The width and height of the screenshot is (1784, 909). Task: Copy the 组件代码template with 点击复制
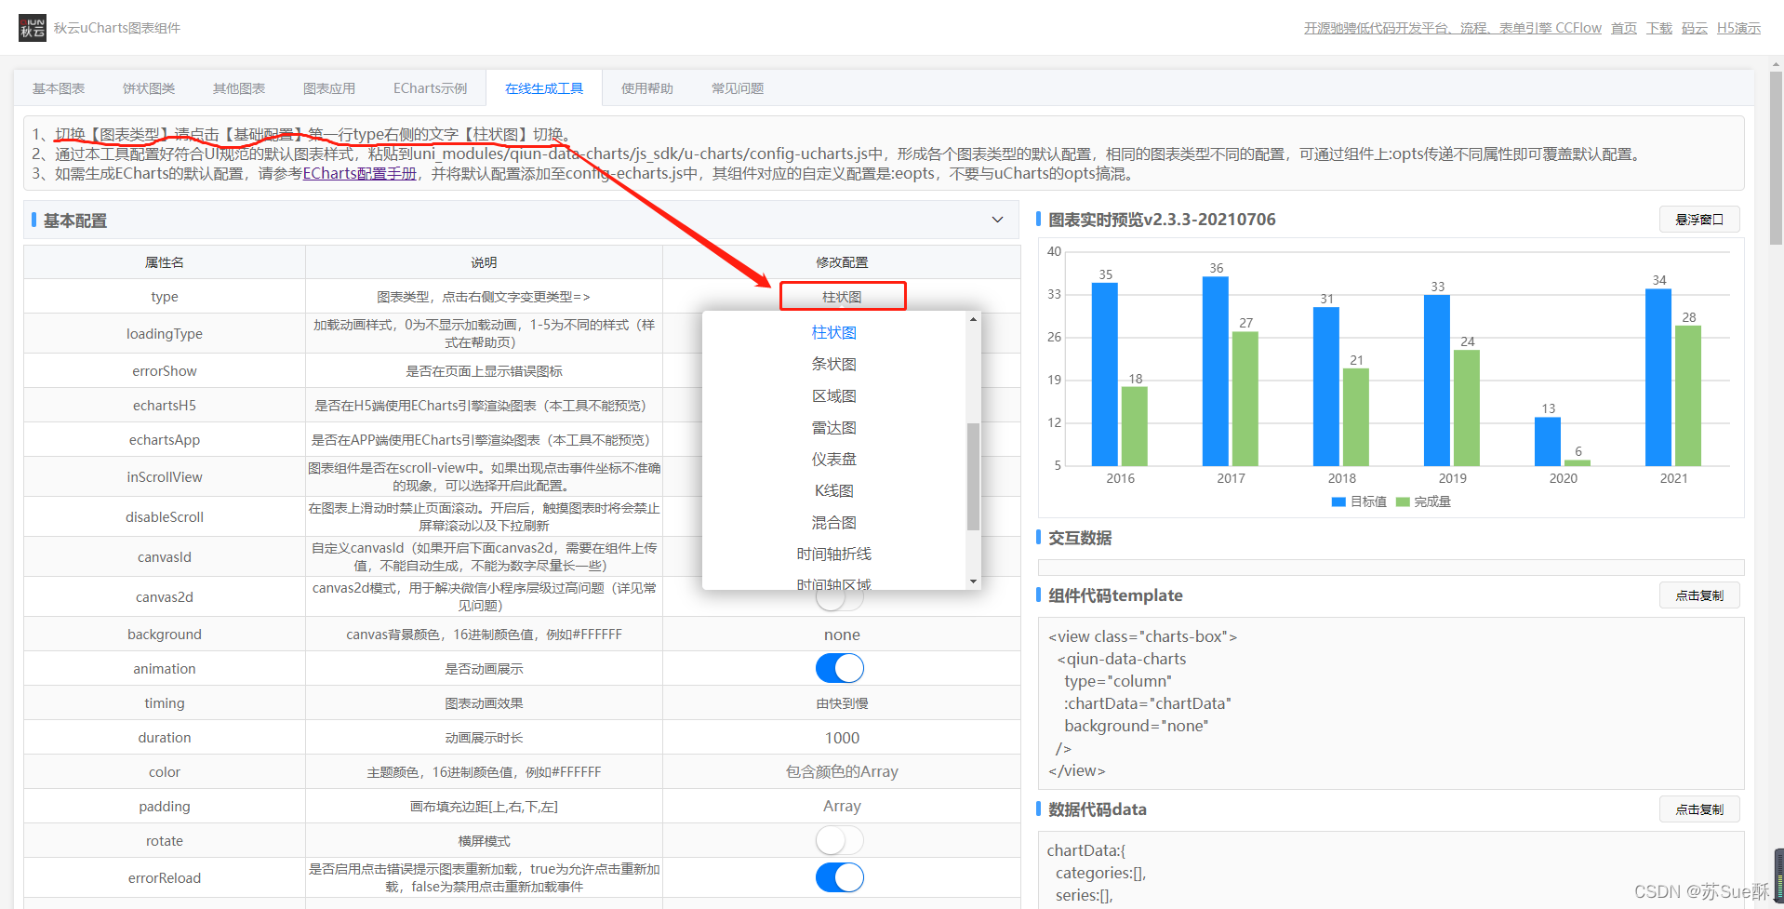pyautogui.click(x=1699, y=595)
